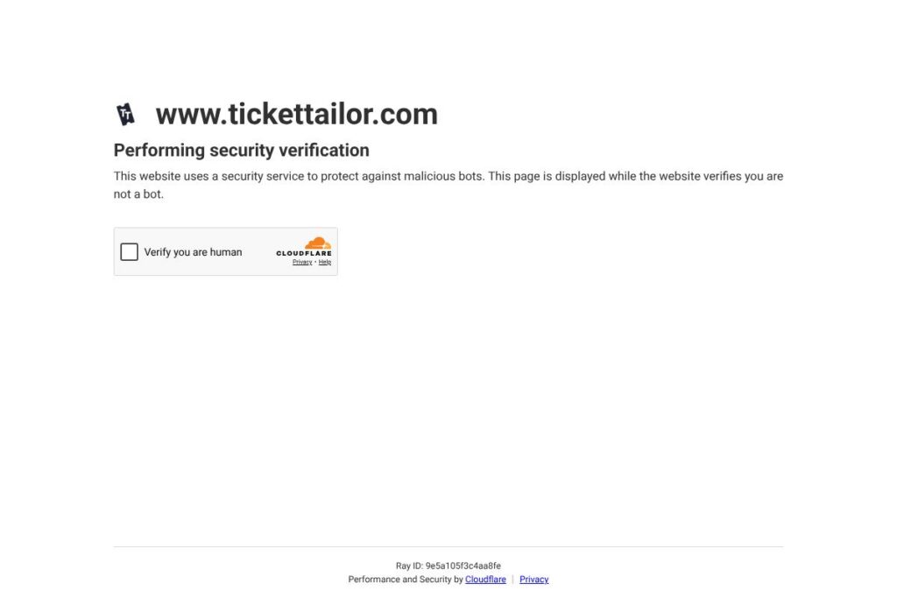Click the first line of the security description
The image size is (897, 598).
tap(448, 176)
